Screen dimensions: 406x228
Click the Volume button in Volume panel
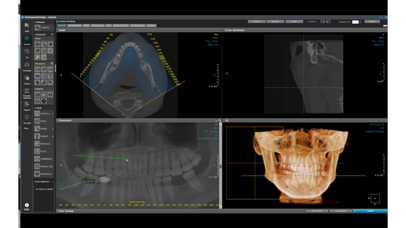[44, 27]
